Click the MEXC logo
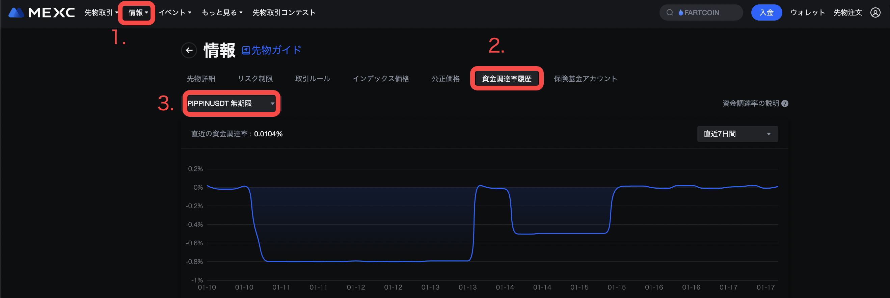This screenshot has width=890, height=298. point(42,13)
